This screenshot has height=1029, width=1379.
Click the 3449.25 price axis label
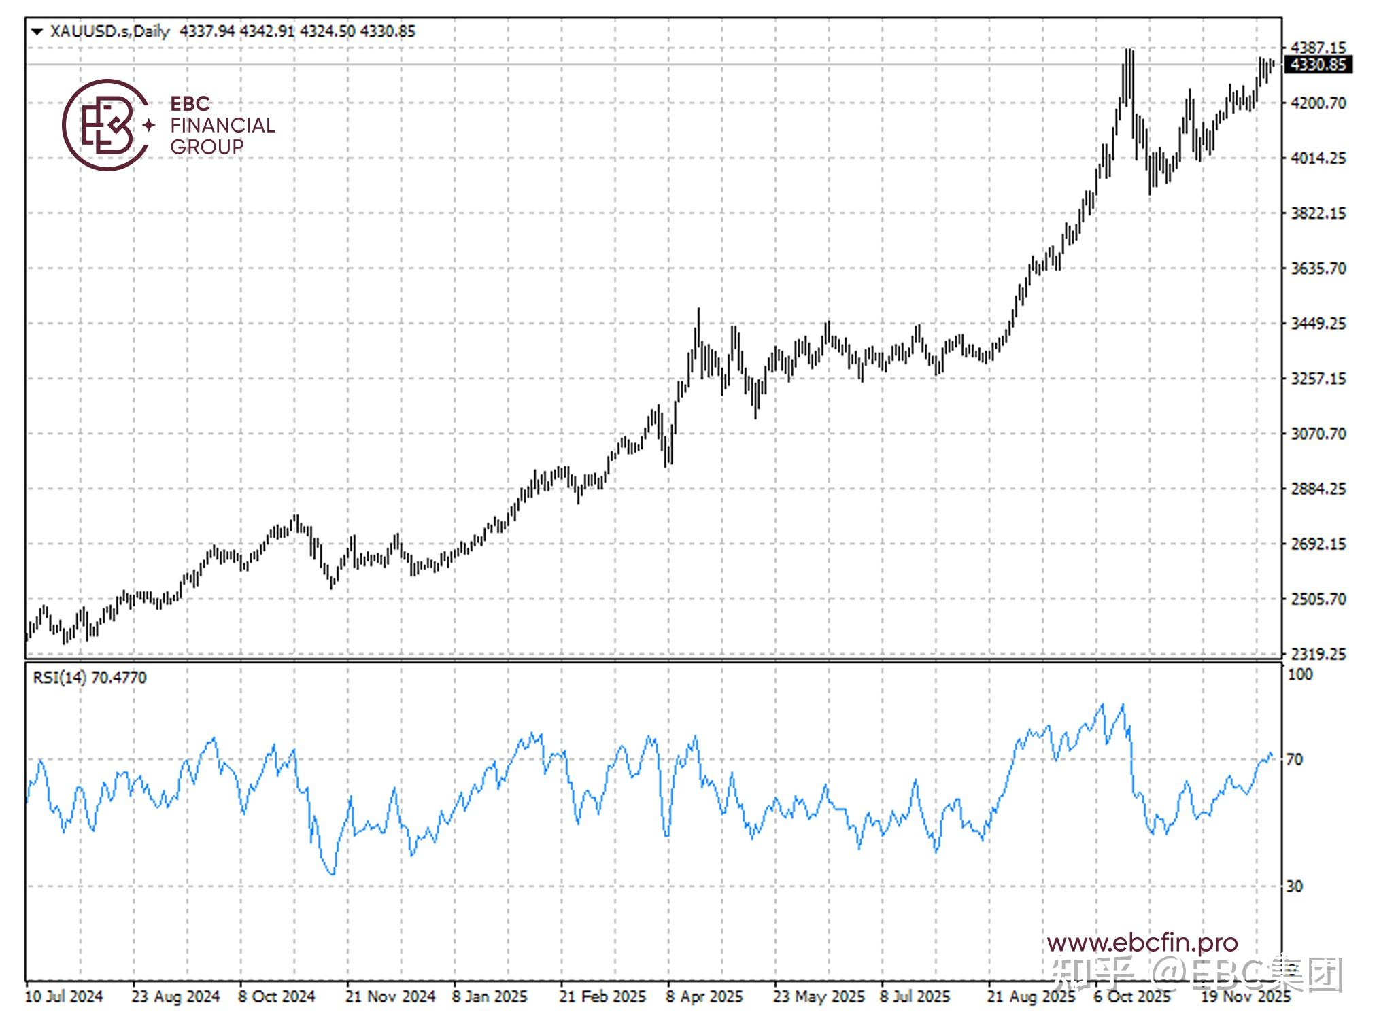click(x=1317, y=324)
